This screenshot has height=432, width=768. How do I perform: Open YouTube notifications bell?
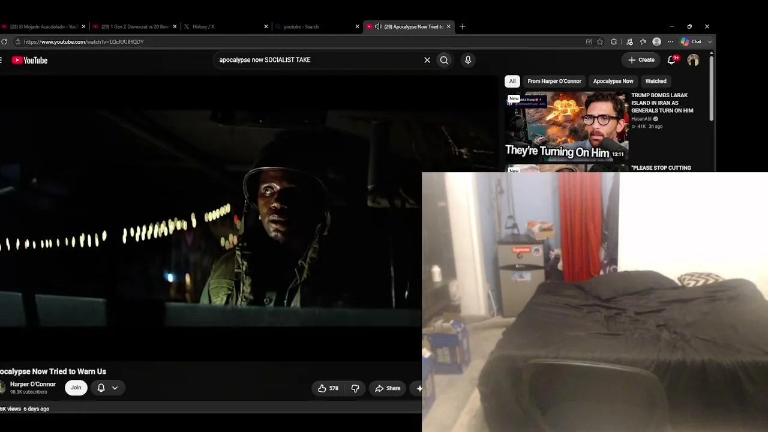(x=672, y=60)
